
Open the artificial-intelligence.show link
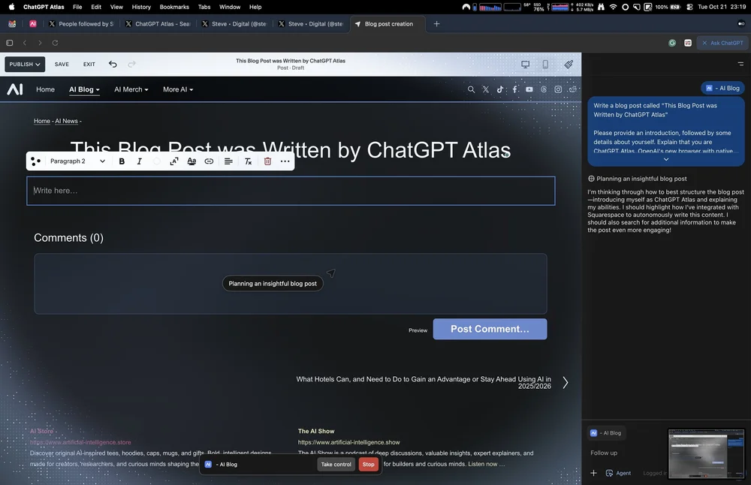[348, 442]
